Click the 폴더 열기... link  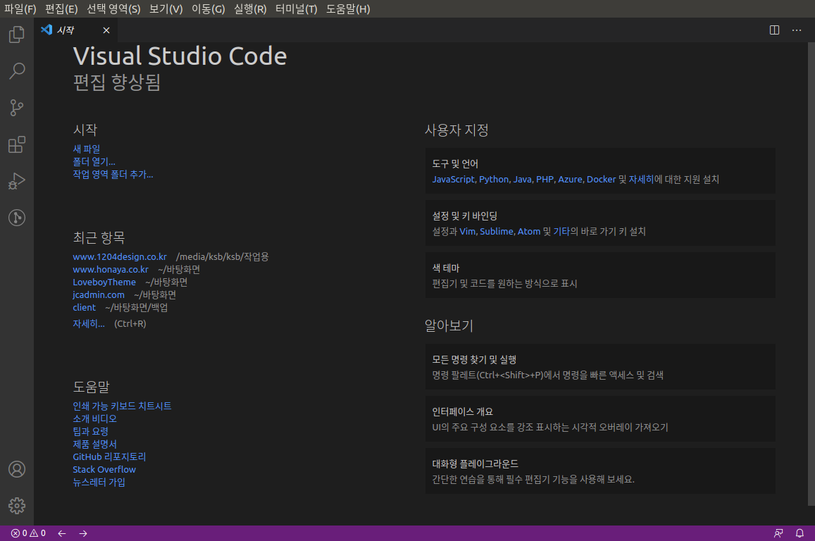click(x=94, y=161)
